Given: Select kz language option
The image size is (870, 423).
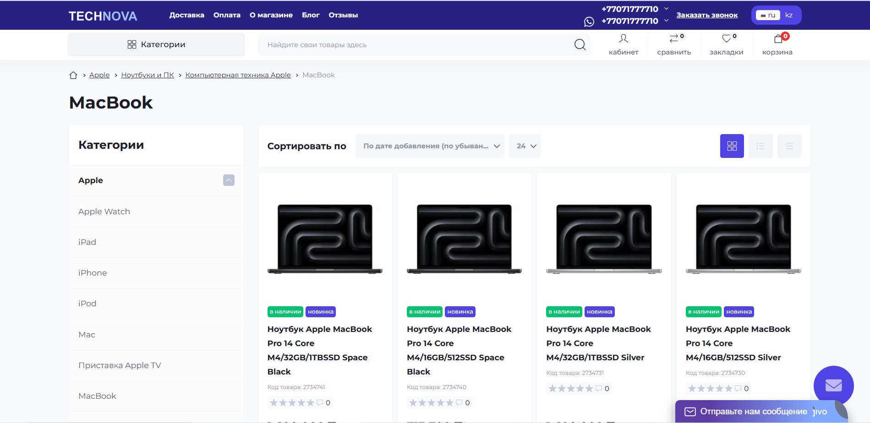Looking at the screenshot, I should click(789, 15).
